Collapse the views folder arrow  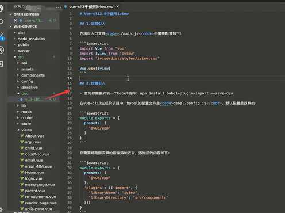[18, 130]
